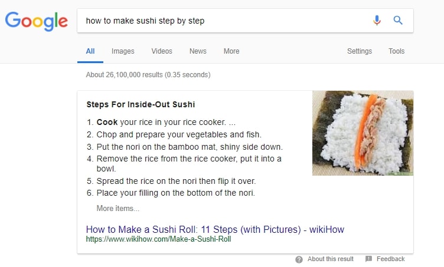Click in the search query input field
The width and height of the screenshot is (444, 267).
[x=224, y=21]
